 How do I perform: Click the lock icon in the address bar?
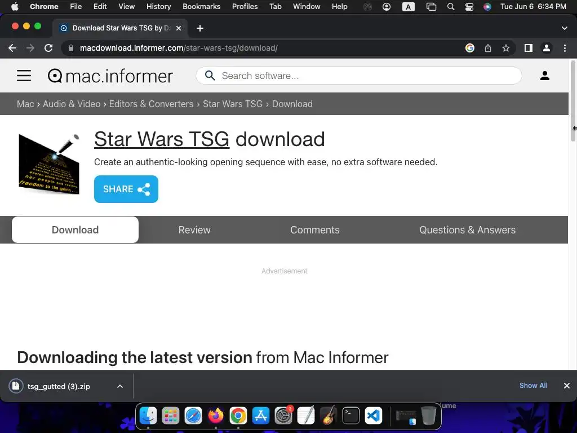[71, 48]
